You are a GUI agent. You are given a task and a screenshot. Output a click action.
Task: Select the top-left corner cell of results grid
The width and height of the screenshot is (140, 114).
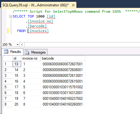click(8, 58)
